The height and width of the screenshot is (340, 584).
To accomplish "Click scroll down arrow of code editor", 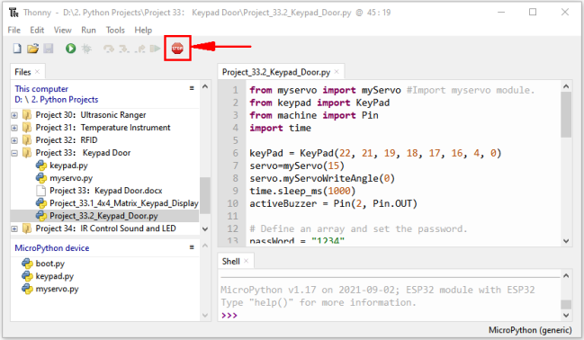I will point(566,241).
